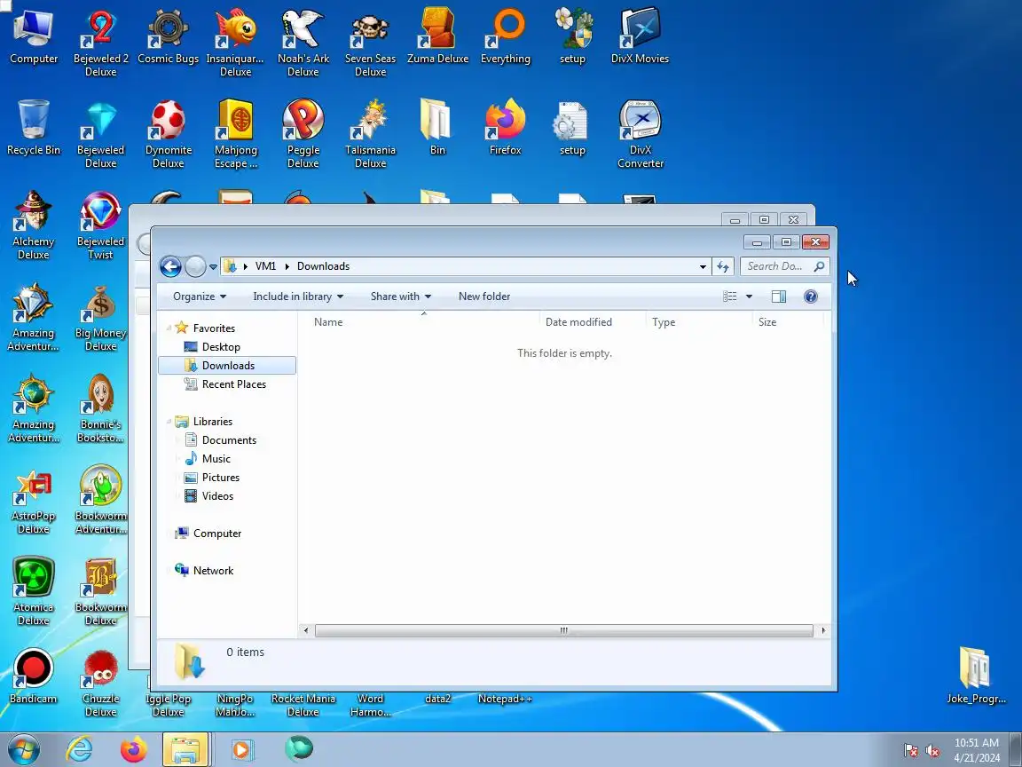
Task: Sort by the Date modified column header
Action: (x=593, y=322)
